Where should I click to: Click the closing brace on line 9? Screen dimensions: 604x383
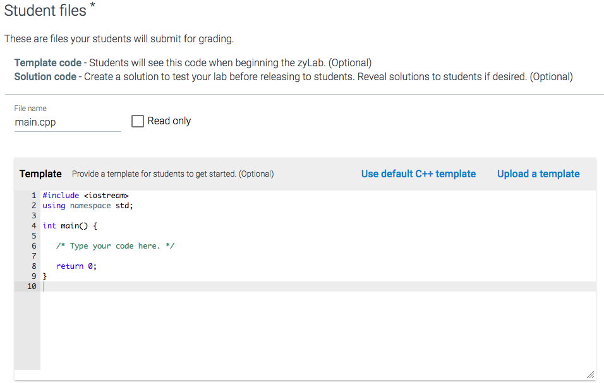[44, 276]
